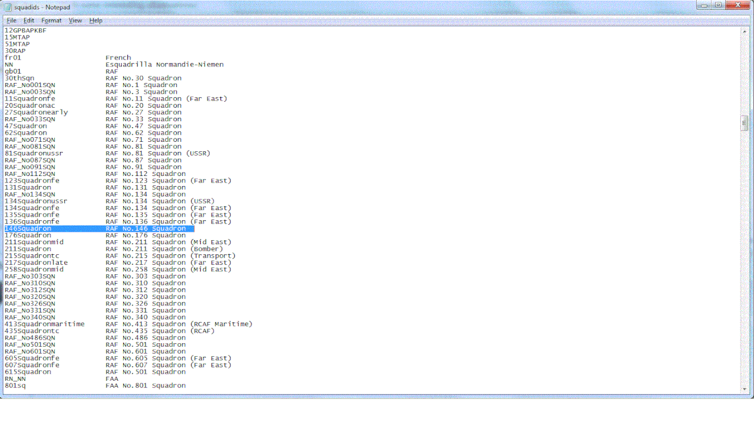Viewport: 754px width, 445px height.
Task: Click the vertical scrollbar up arrow
Action: tap(745, 31)
